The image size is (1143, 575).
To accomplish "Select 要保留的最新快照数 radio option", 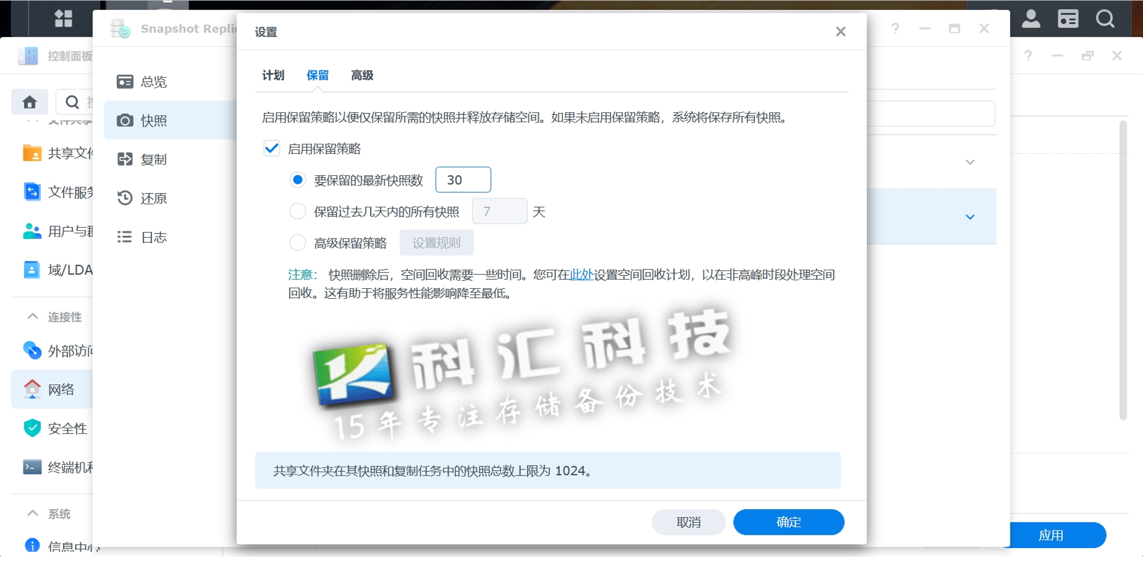I will [x=298, y=180].
